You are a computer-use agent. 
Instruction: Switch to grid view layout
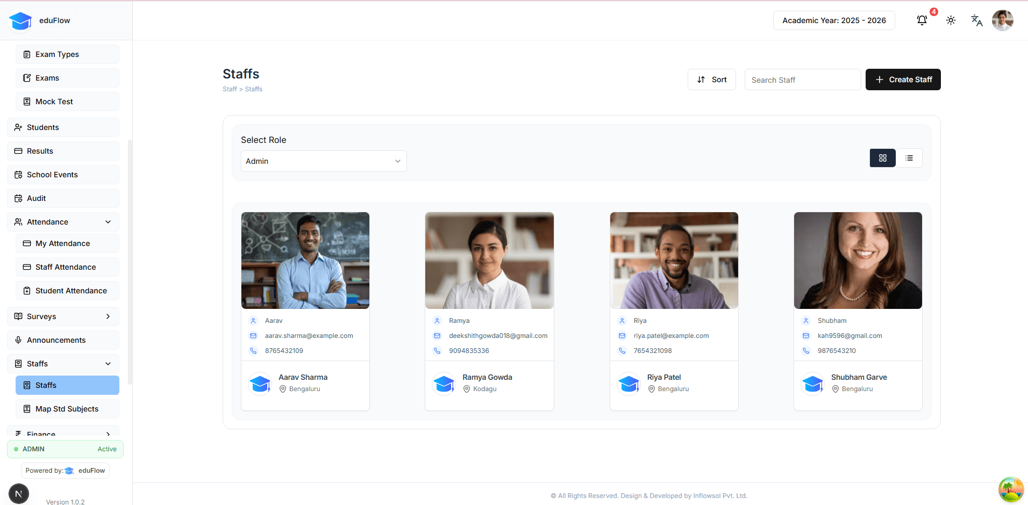click(x=882, y=158)
